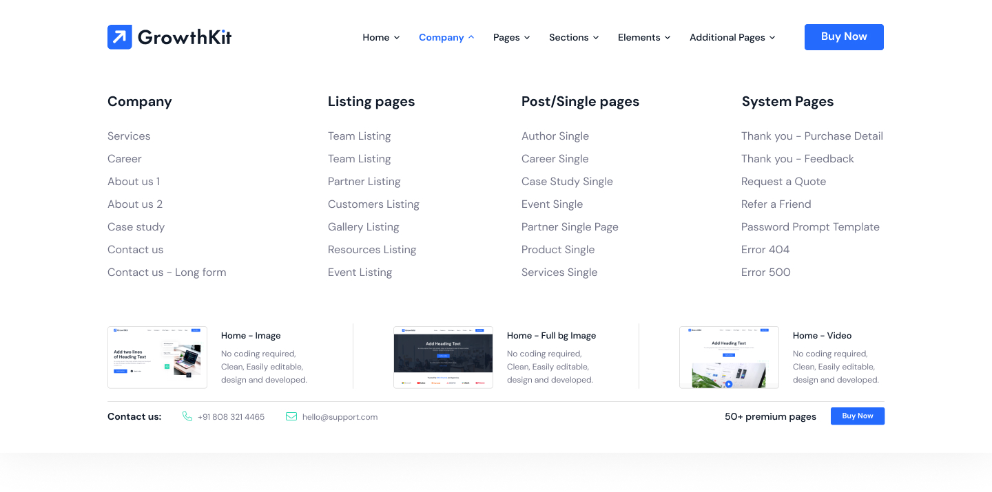Click the green phone icon
The width and height of the screenshot is (992, 492).
(x=187, y=416)
